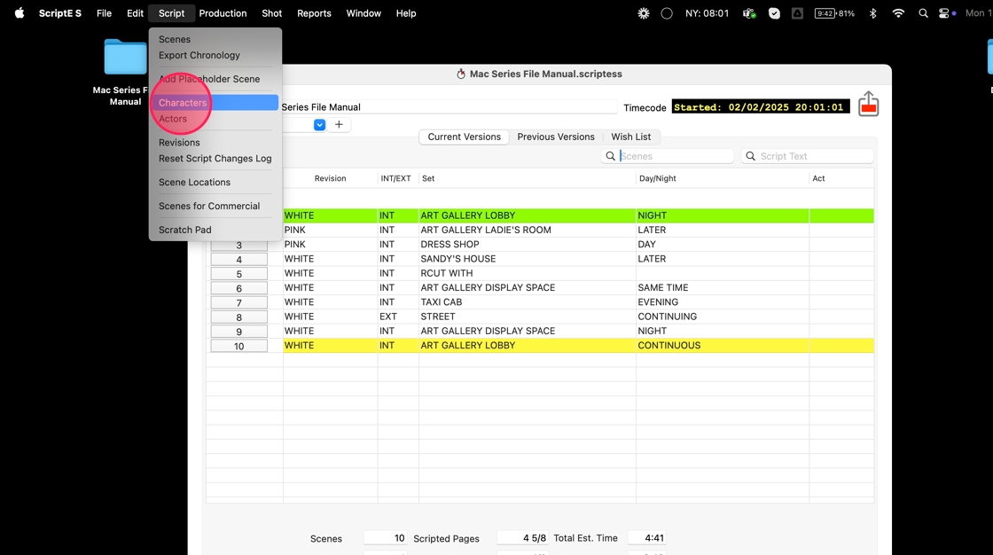Click the yellow Timecode started display

[x=761, y=107]
